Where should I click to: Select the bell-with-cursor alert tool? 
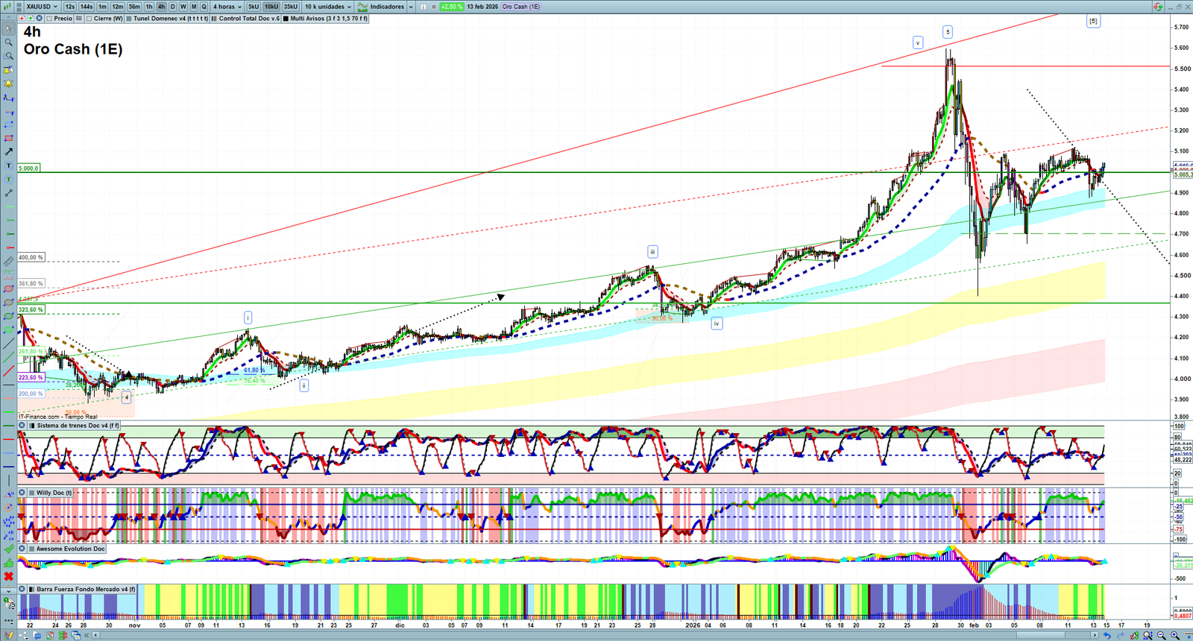[8, 69]
